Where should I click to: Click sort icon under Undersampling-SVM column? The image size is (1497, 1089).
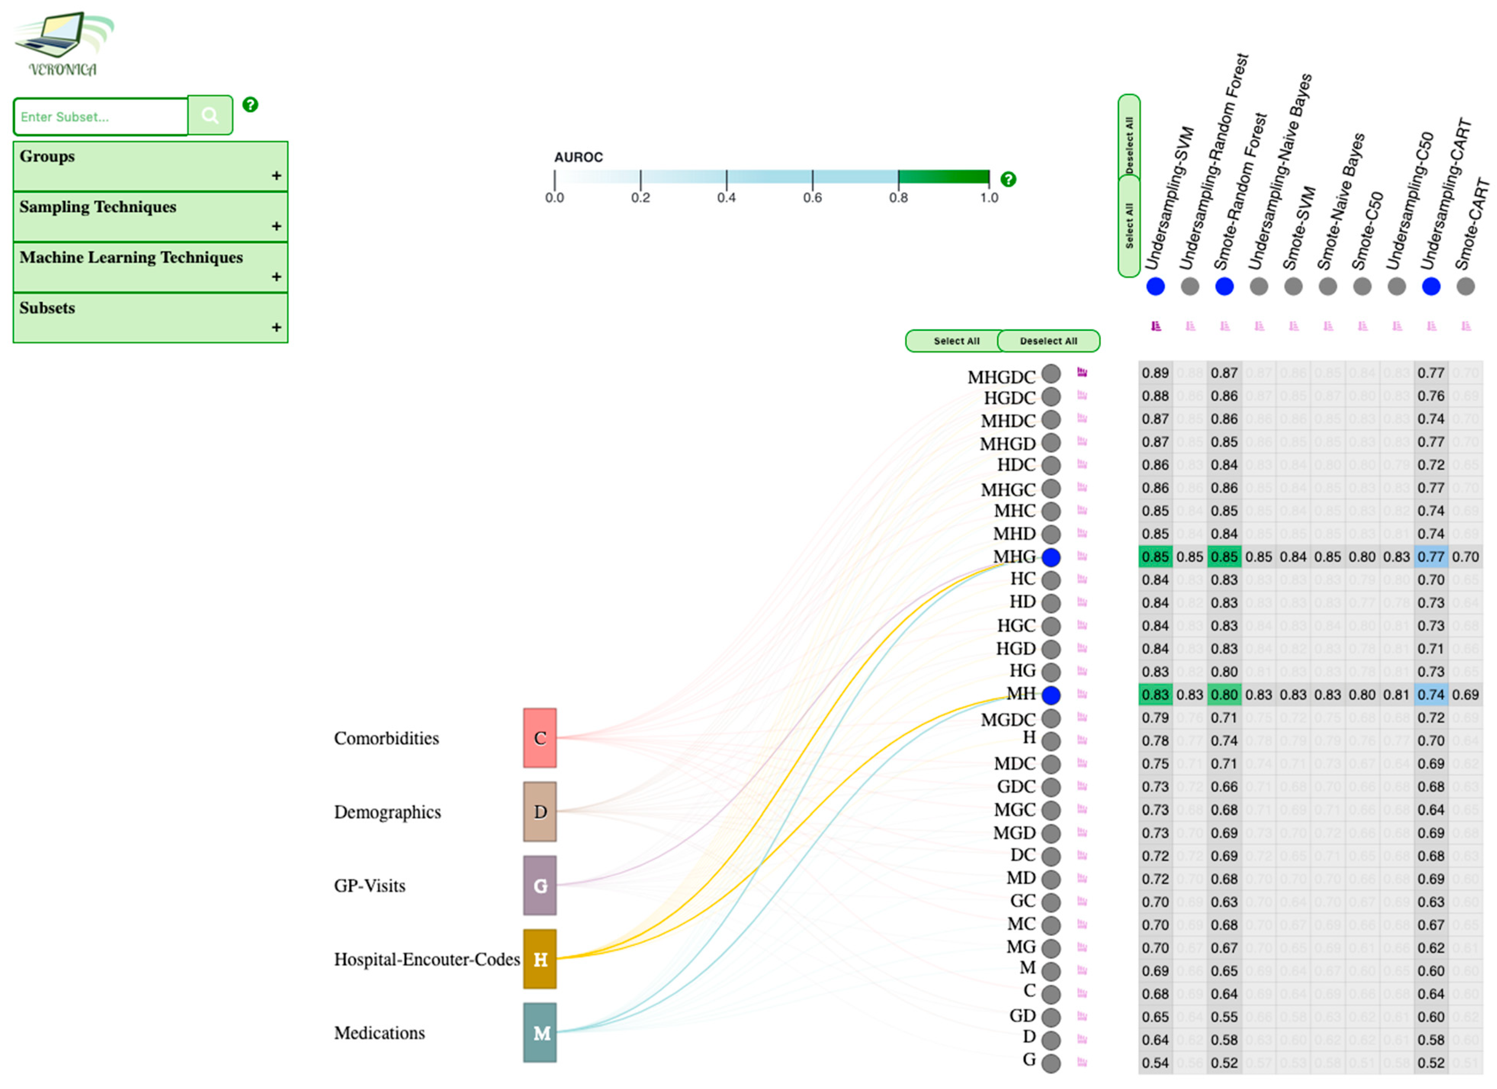tap(1155, 326)
